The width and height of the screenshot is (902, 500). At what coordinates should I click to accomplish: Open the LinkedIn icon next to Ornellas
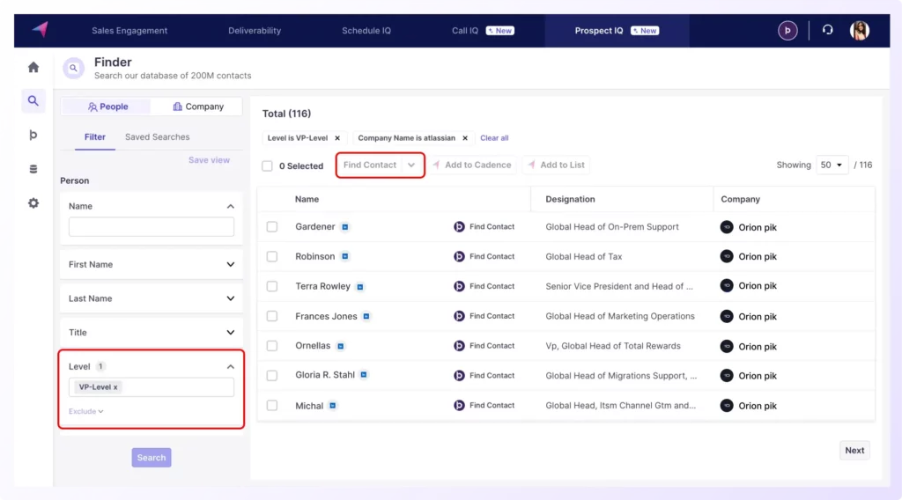[x=341, y=346]
